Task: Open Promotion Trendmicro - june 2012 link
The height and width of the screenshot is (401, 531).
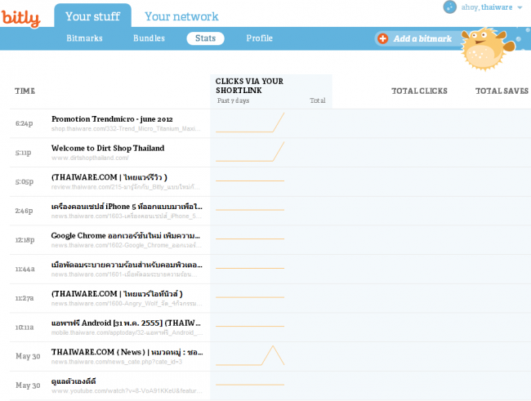Action: click(112, 119)
